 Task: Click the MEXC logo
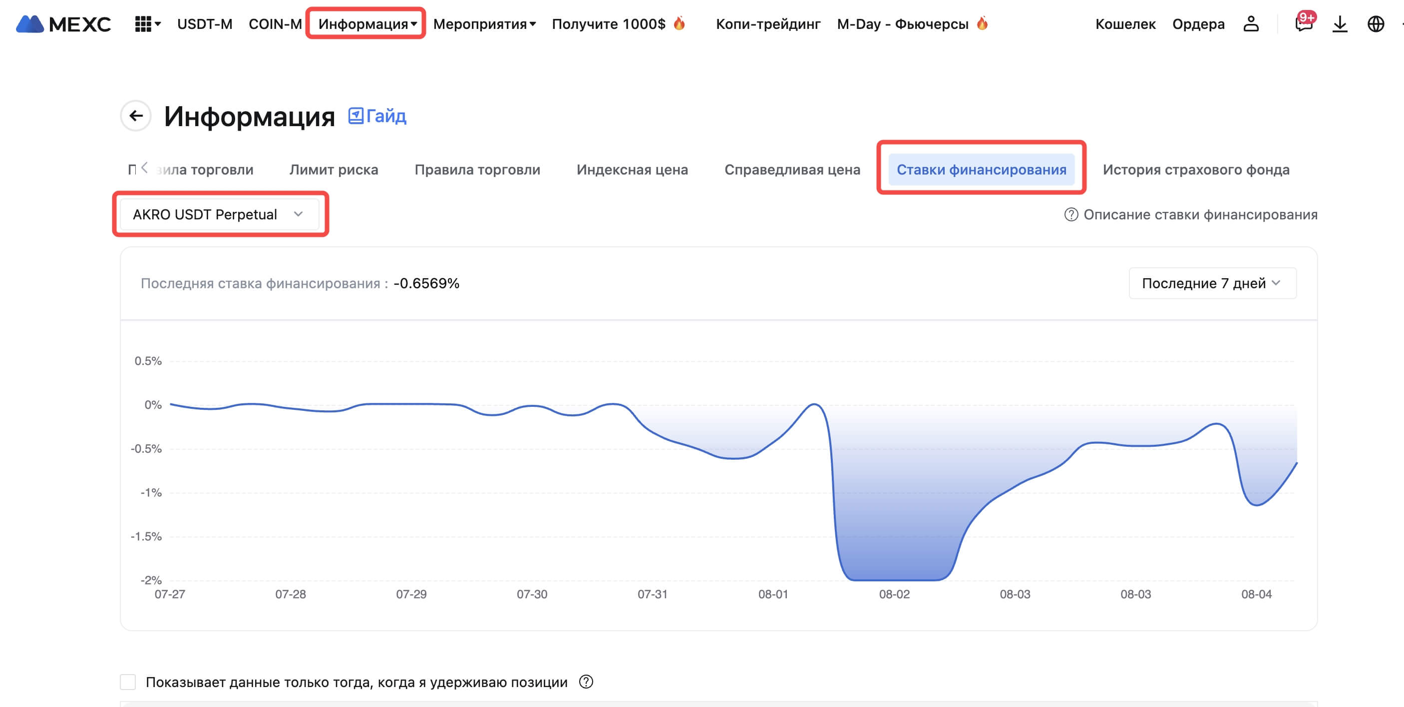(63, 24)
